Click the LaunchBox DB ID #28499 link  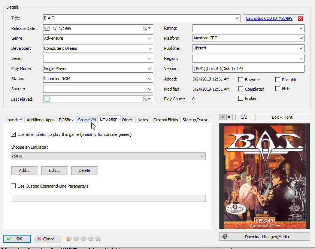tap(269, 18)
